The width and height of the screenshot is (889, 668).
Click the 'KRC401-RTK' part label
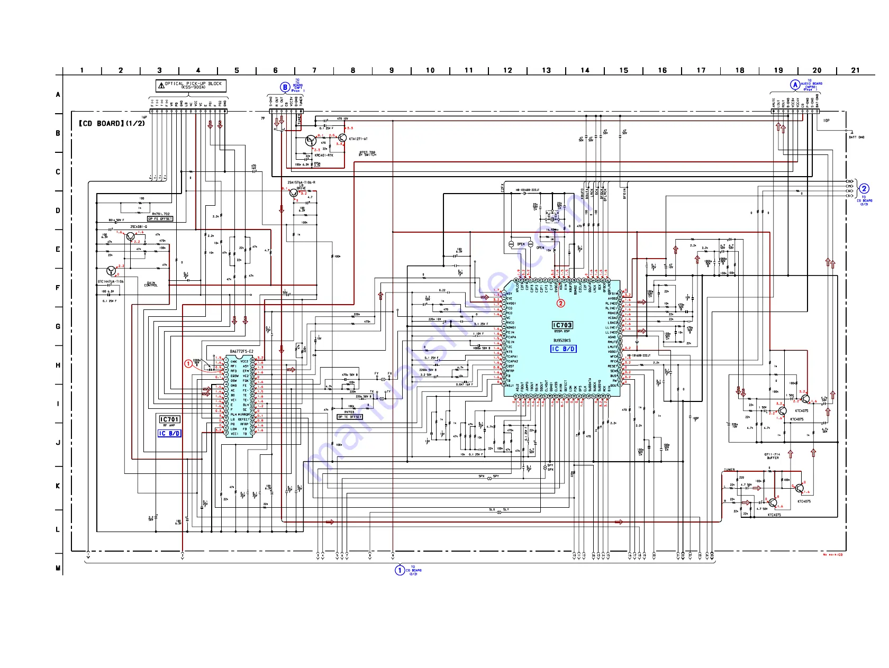[324, 155]
